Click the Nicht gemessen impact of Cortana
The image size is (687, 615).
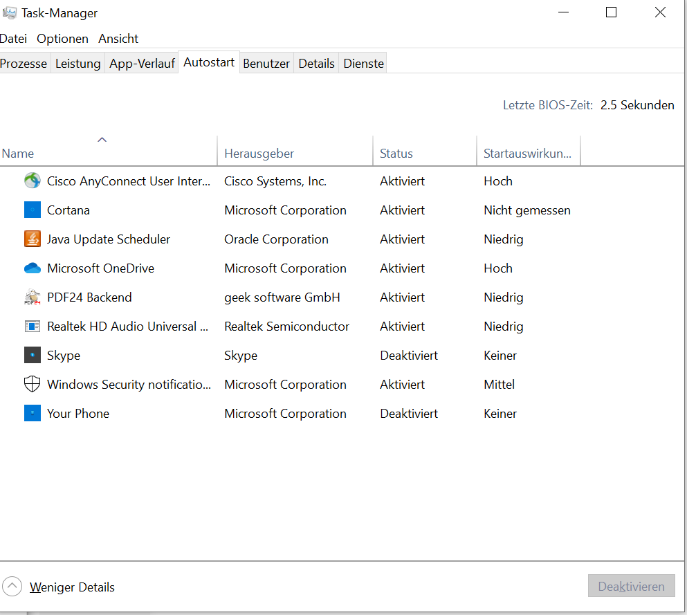527,210
